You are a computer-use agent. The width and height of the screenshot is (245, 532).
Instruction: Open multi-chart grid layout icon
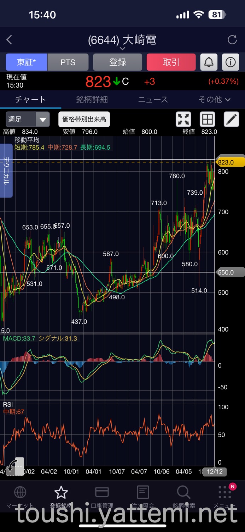(x=207, y=120)
